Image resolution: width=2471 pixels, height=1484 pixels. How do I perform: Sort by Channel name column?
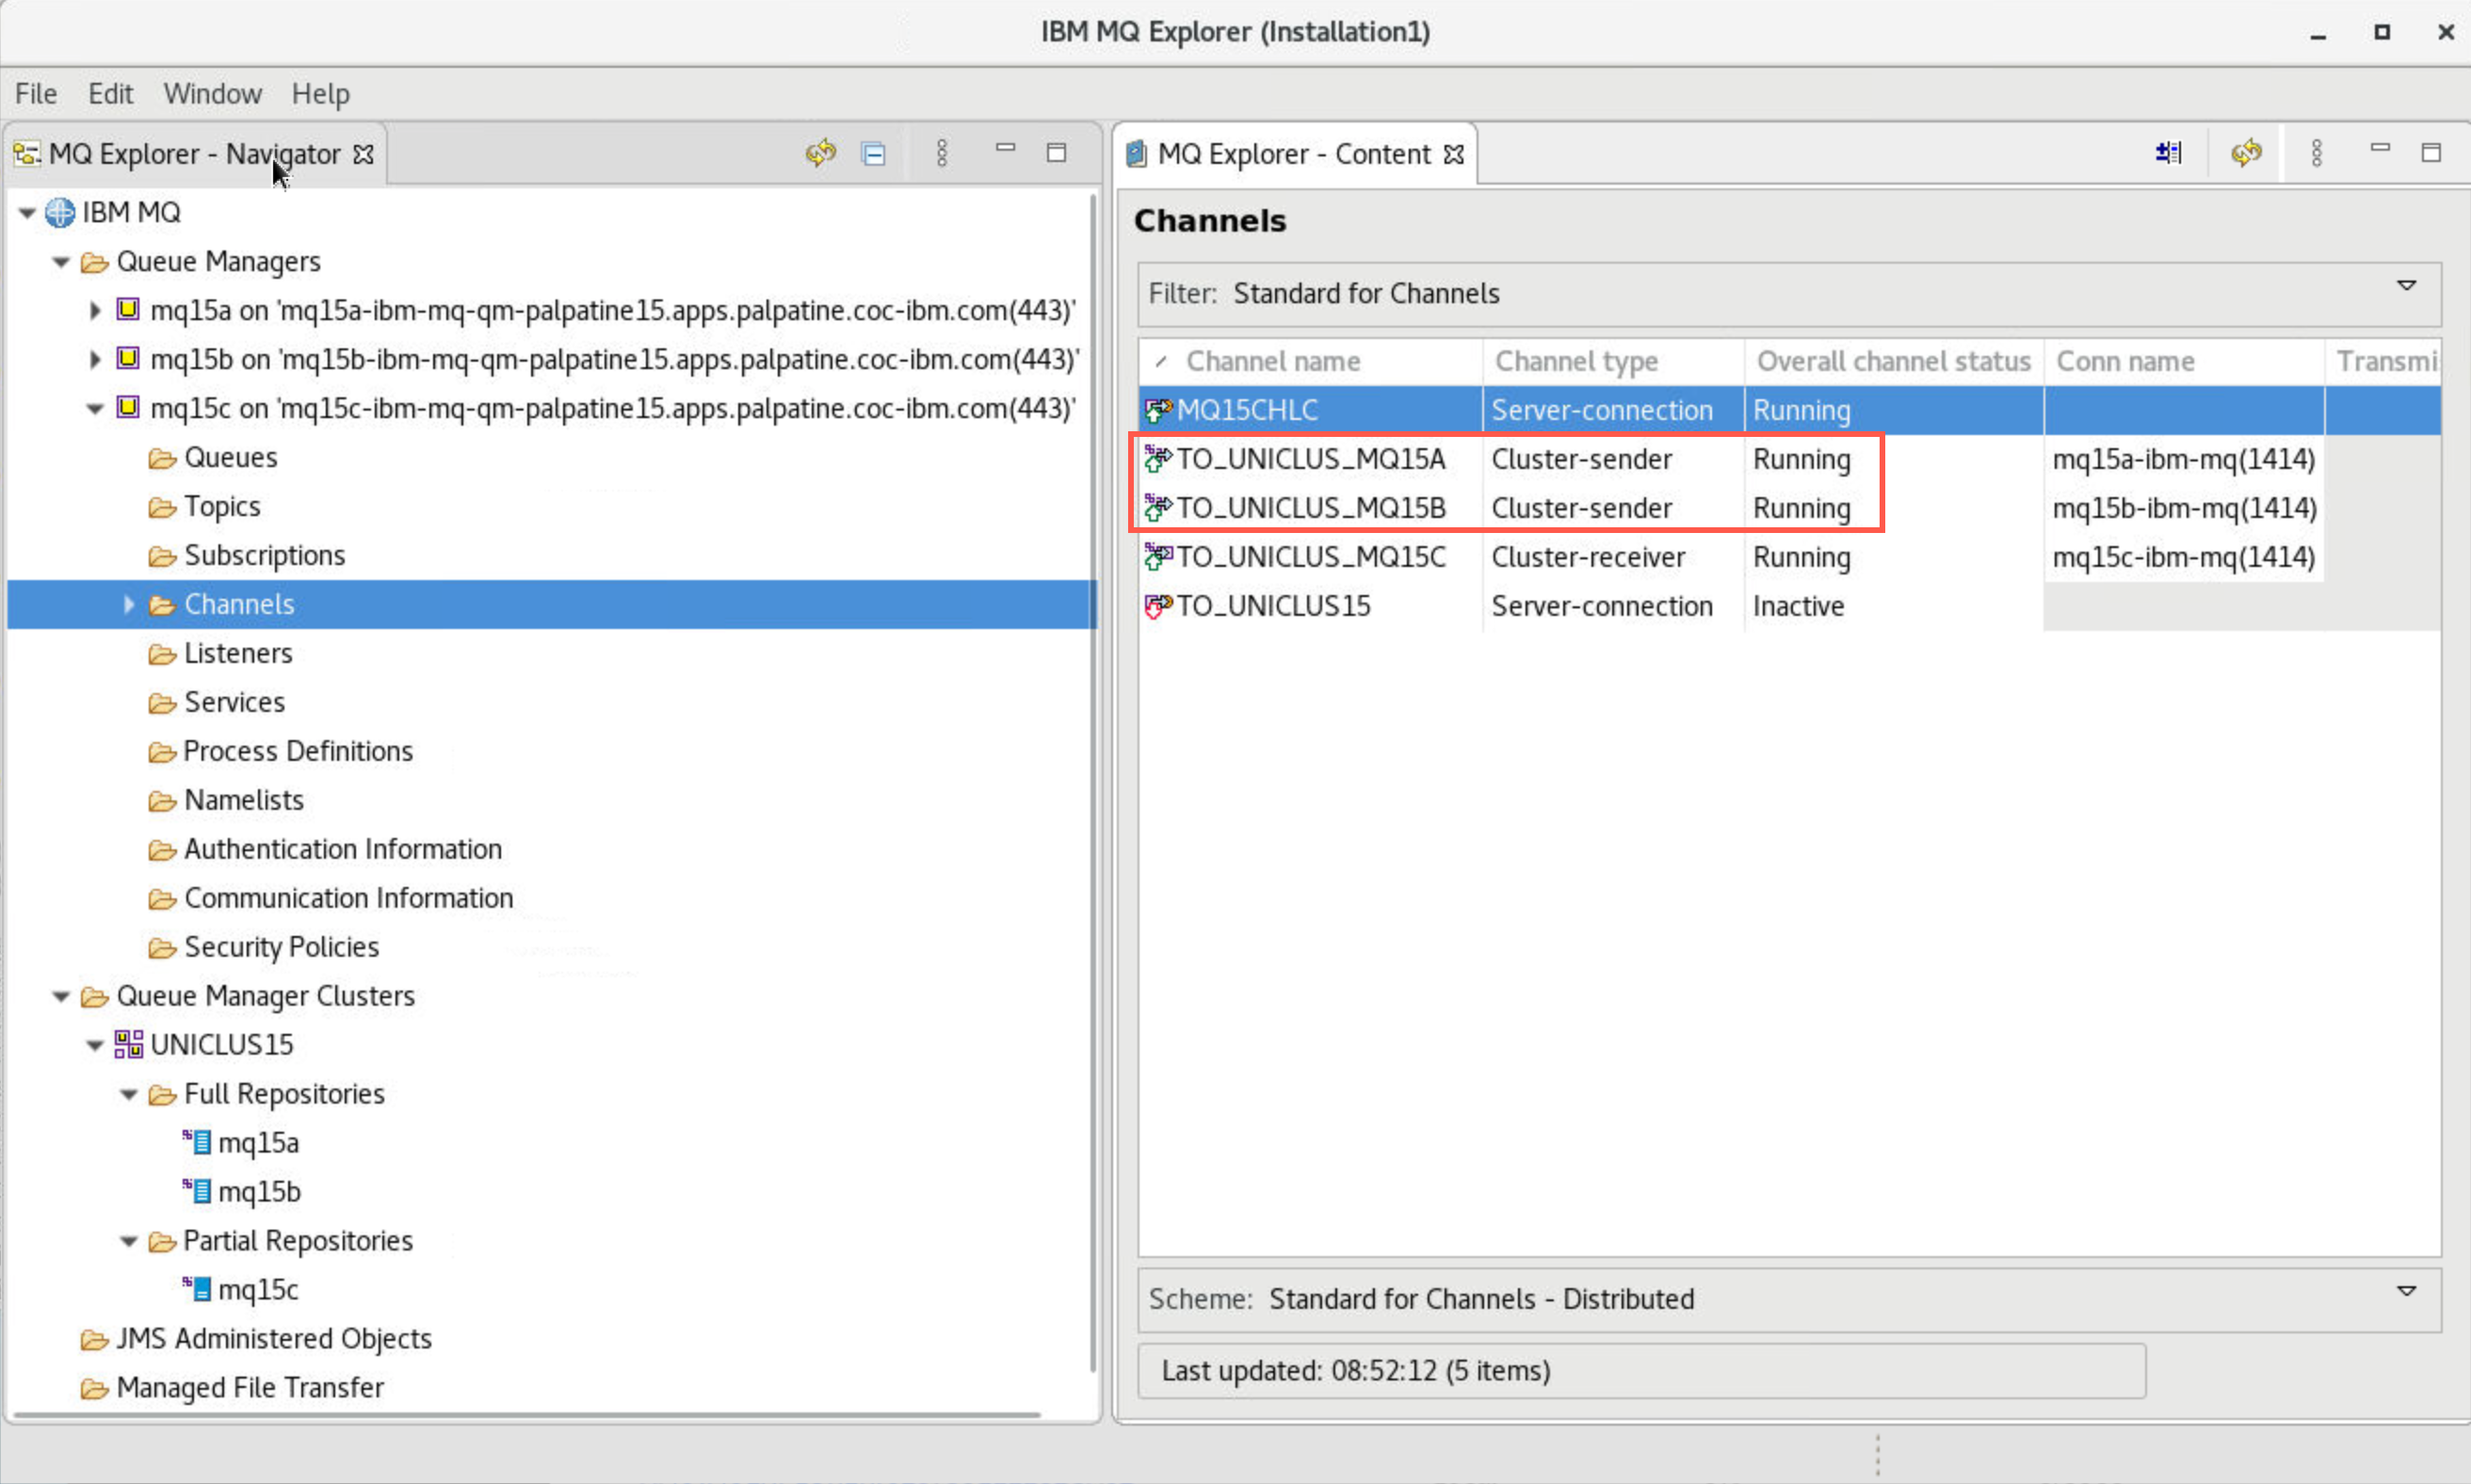coord(1311,361)
